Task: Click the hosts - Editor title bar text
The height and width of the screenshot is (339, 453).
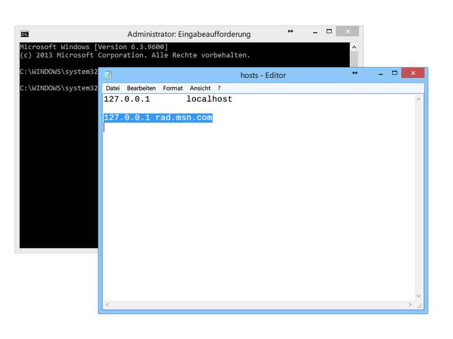Action: point(263,75)
